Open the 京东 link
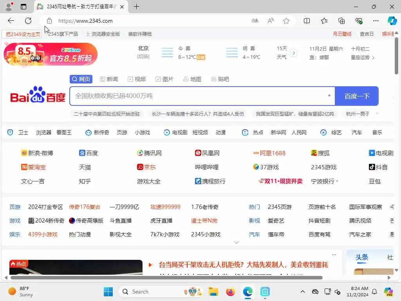This screenshot has height=301, width=401. point(146,167)
